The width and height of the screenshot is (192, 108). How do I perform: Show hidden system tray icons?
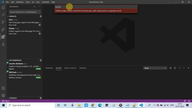pyautogui.click(x=154, y=105)
